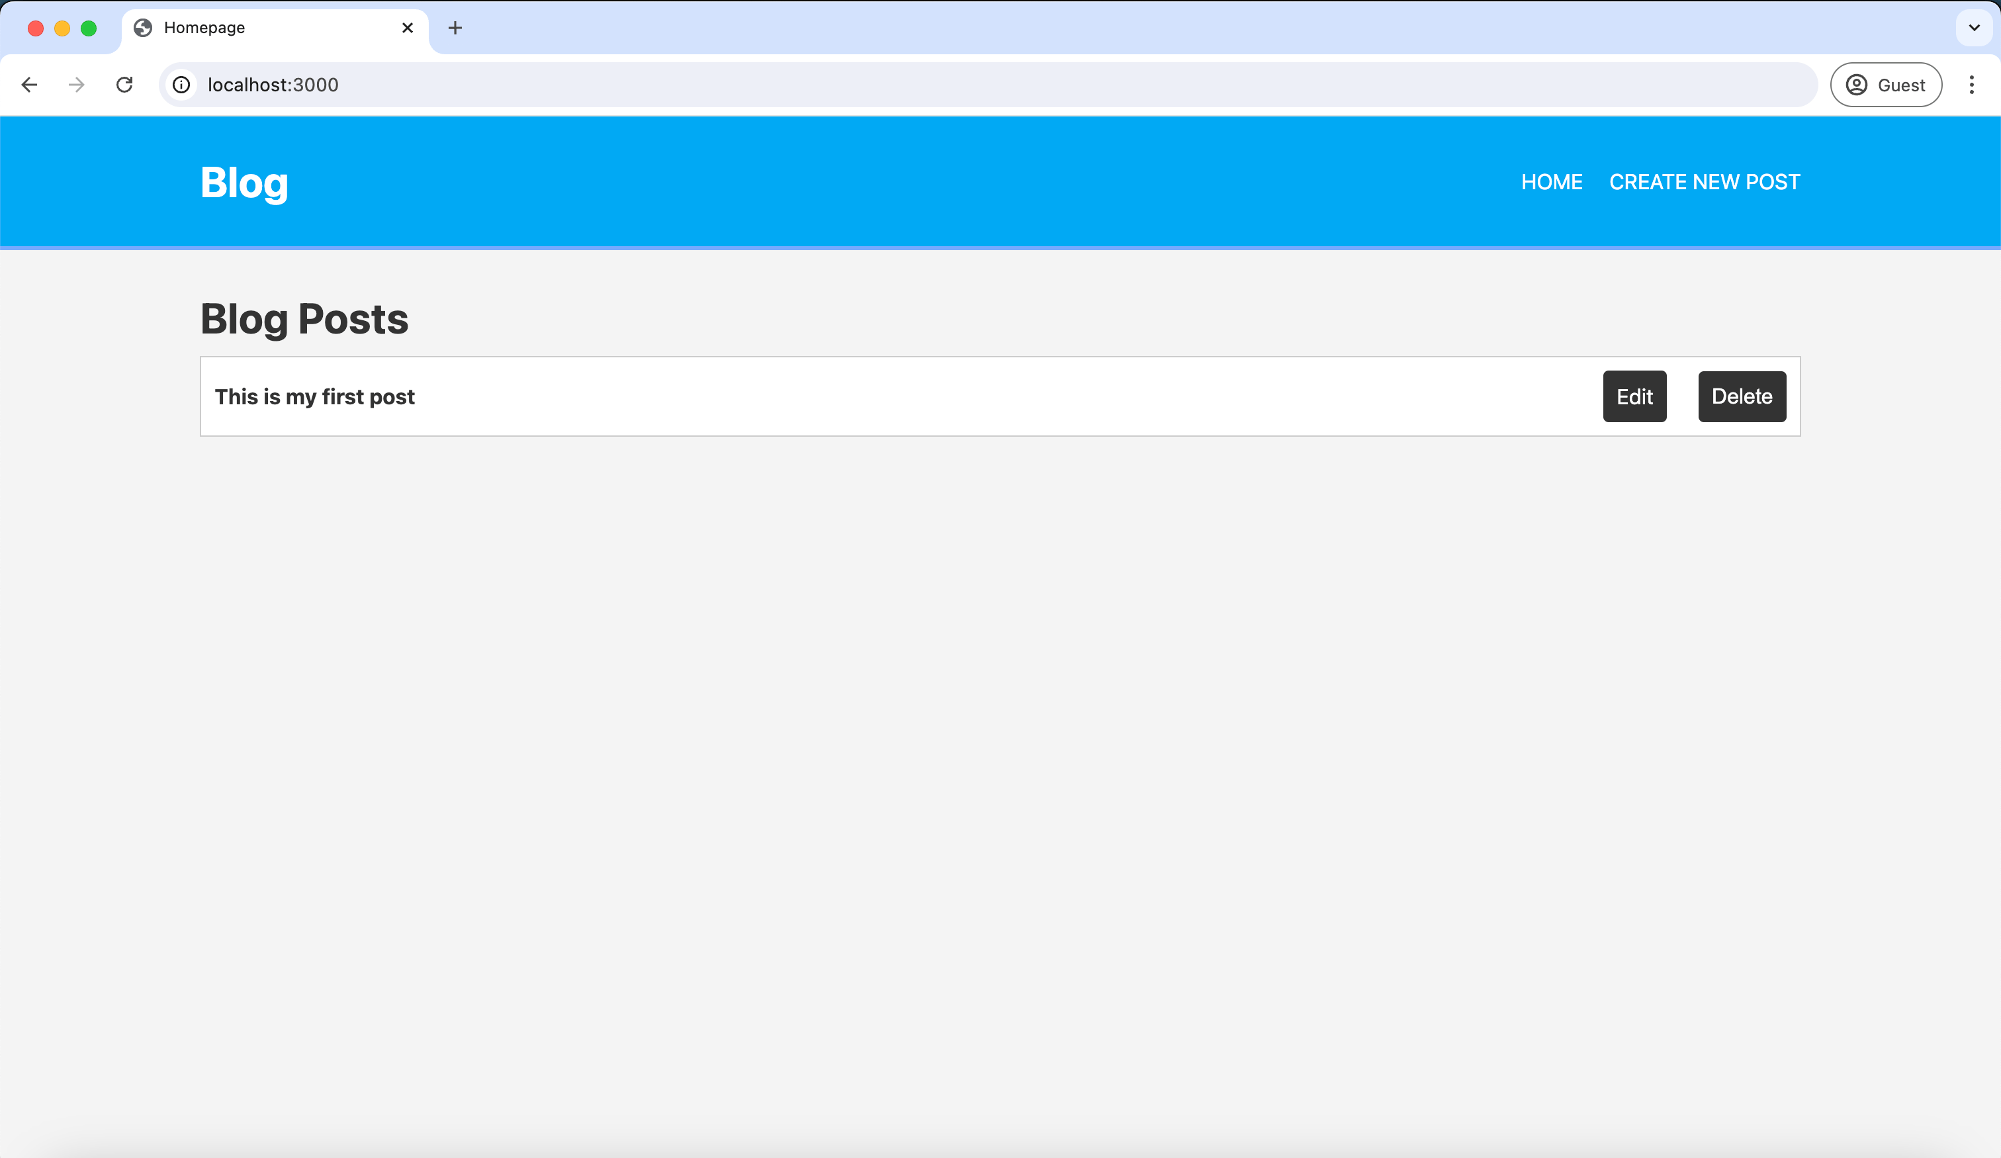Close the Homepage tab
Viewport: 2001px width, 1158px height.
click(408, 28)
